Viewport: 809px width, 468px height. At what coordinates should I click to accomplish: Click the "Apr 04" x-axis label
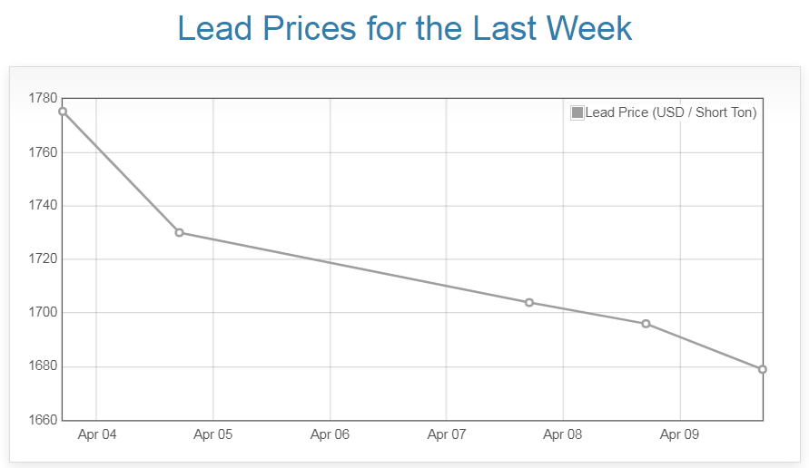[x=97, y=435]
